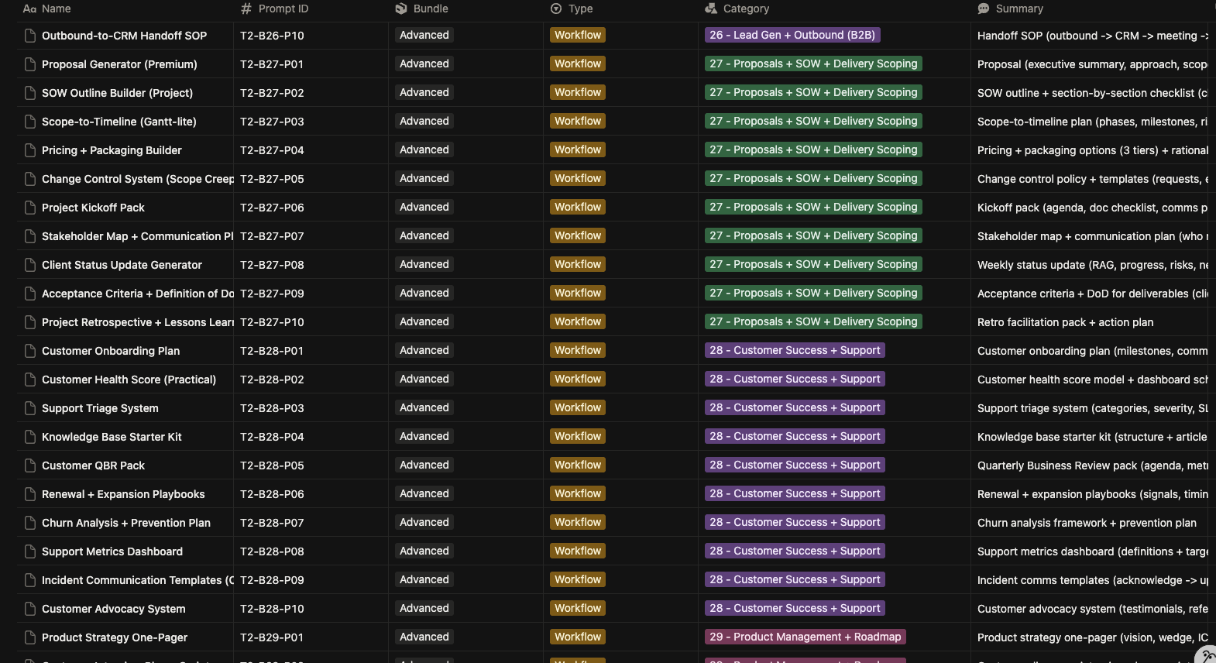1216x663 pixels.
Task: Click the Category property icon in the header
Action: coord(711,9)
